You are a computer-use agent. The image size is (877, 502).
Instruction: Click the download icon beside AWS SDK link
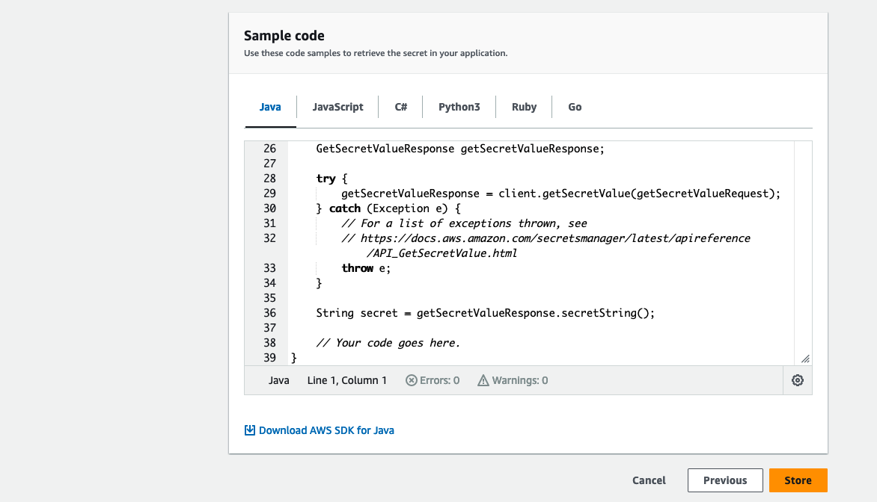(250, 430)
